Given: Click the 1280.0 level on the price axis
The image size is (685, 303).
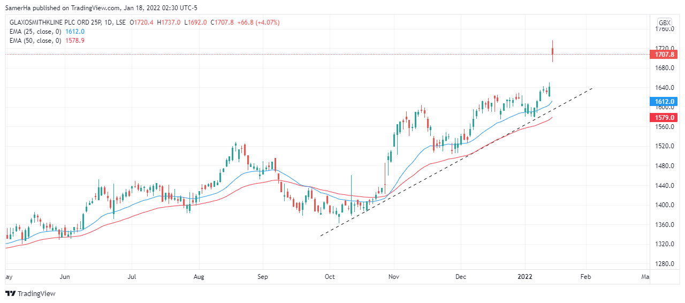Looking at the screenshot, I should [665, 264].
